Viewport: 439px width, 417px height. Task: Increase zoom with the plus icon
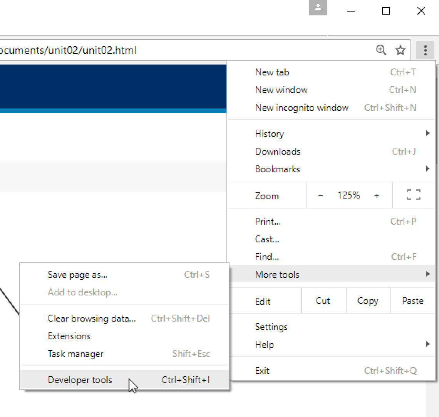pyautogui.click(x=377, y=195)
